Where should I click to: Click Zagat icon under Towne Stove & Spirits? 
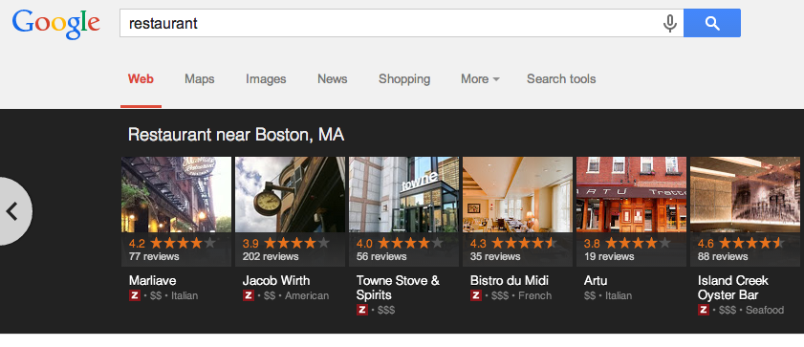click(x=362, y=310)
